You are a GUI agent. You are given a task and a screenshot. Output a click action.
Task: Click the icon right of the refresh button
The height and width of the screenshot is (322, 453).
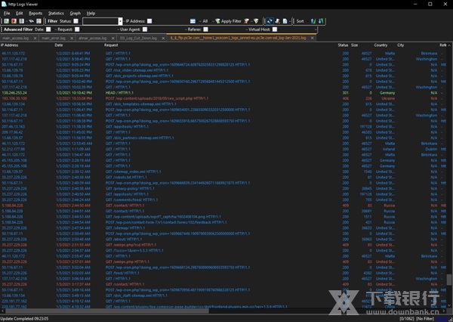click(277, 21)
